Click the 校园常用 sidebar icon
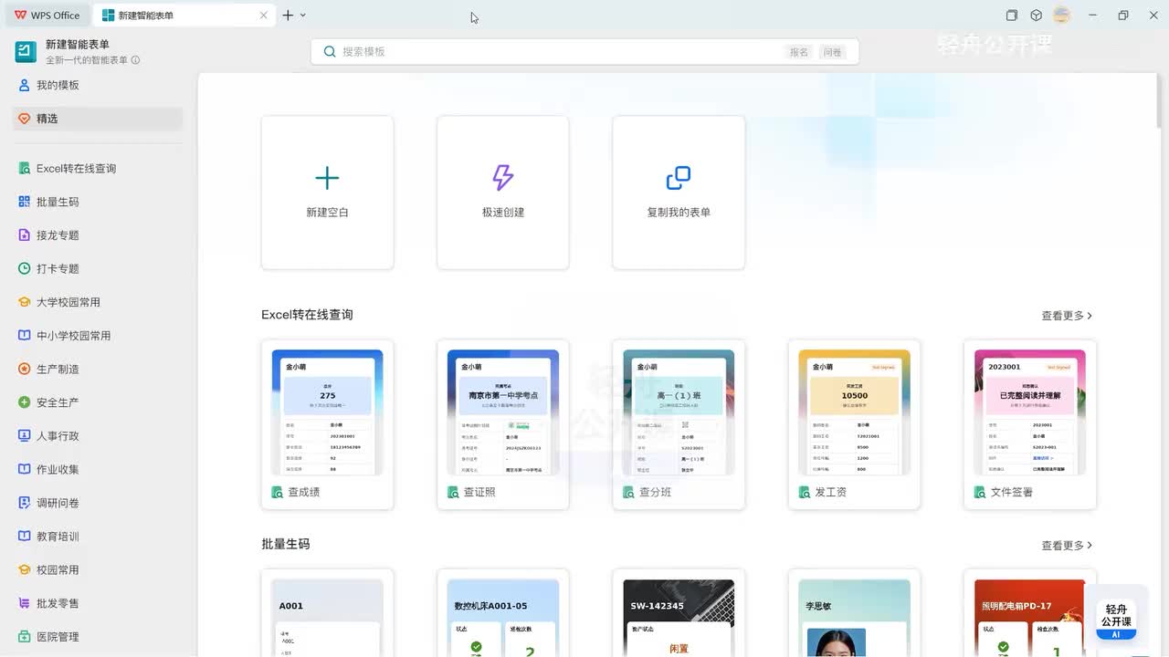 click(25, 569)
